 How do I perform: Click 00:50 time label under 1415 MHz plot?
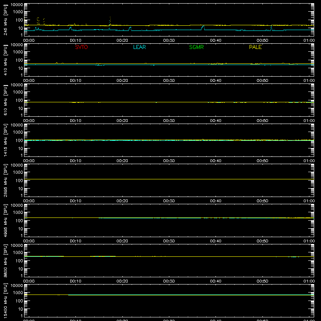262,161
